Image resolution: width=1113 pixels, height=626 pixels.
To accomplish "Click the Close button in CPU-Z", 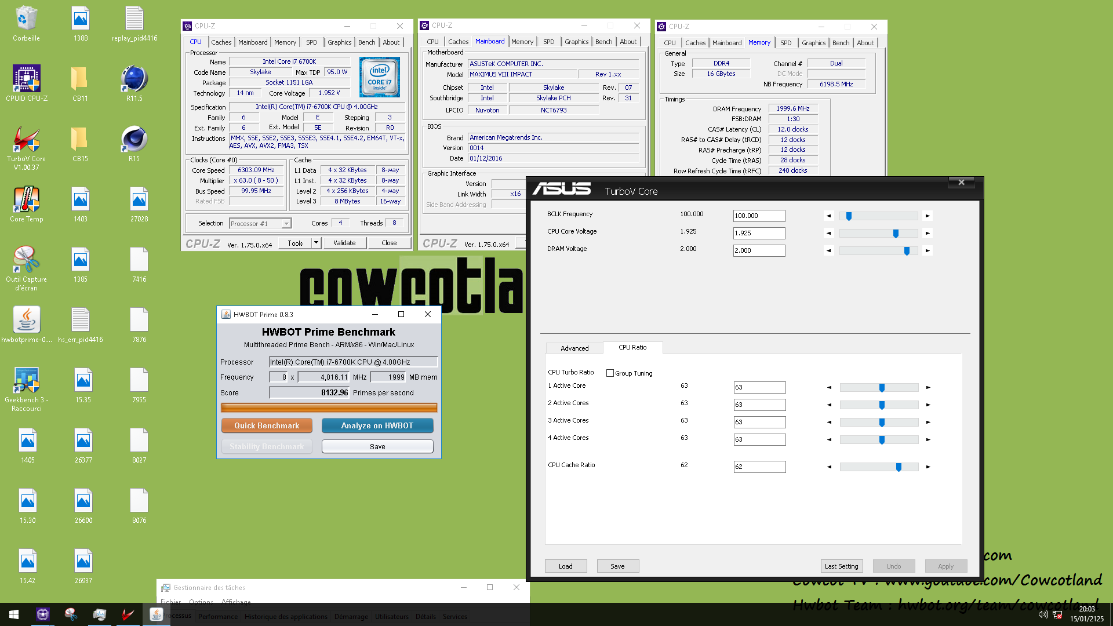I will click(389, 243).
